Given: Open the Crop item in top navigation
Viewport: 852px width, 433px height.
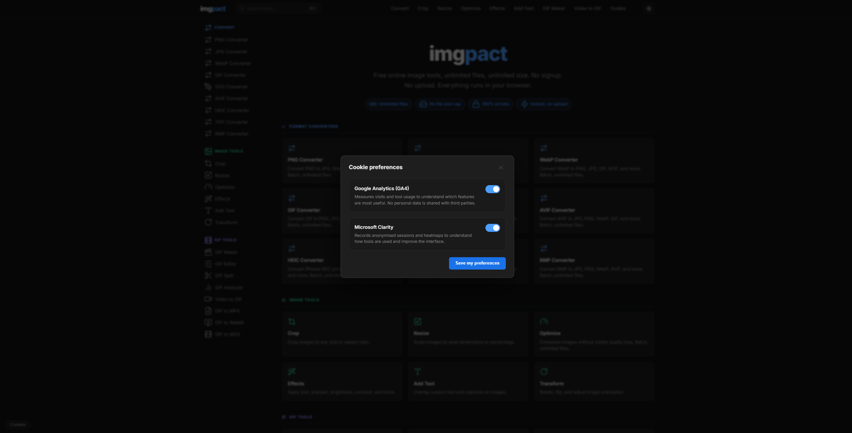Looking at the screenshot, I should (x=423, y=8).
